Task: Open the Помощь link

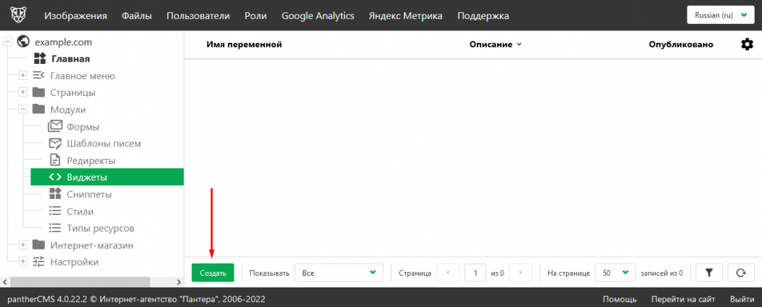Action: tap(620, 299)
